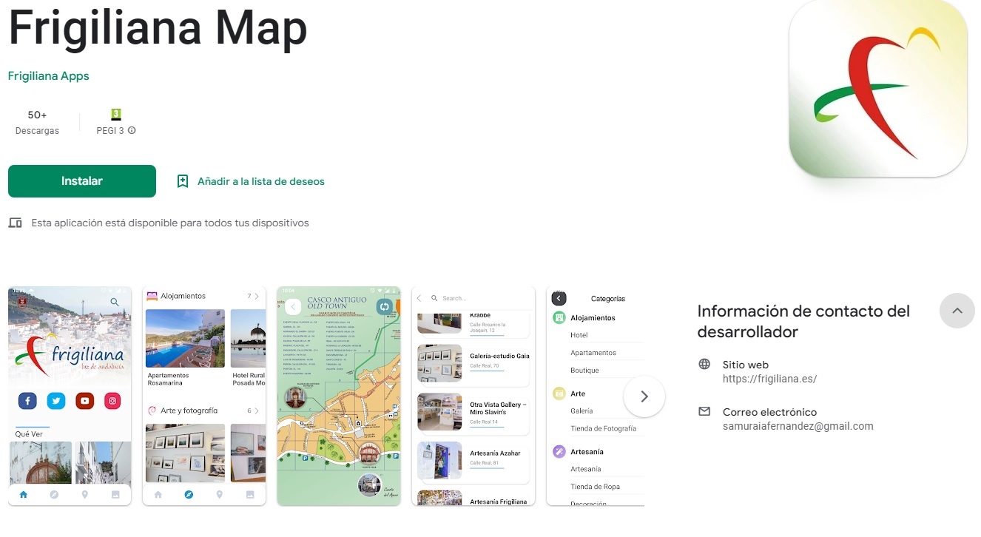Screen dimensions: 981x537
Task: Open the https://frigiliana.es/ website link
Action: point(769,379)
